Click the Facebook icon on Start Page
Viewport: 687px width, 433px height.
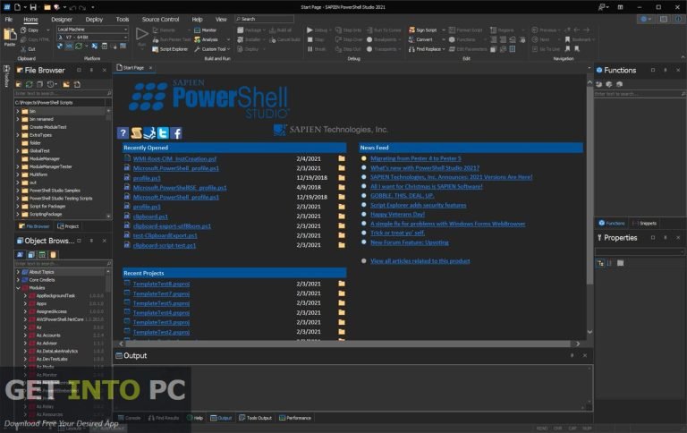point(177,133)
